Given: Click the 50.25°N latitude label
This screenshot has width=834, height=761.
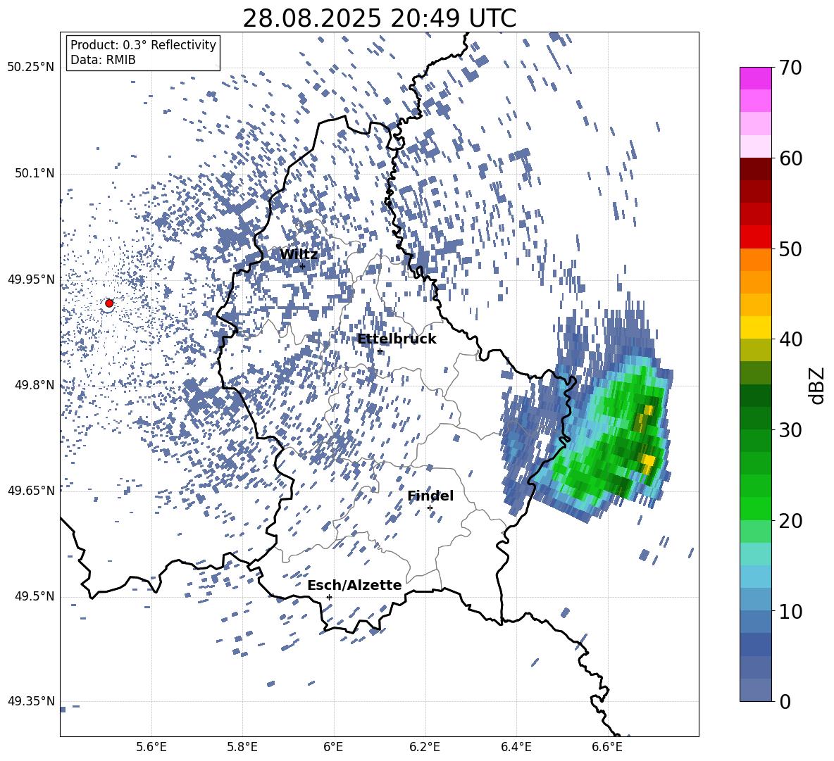Looking at the screenshot, I should [31, 68].
